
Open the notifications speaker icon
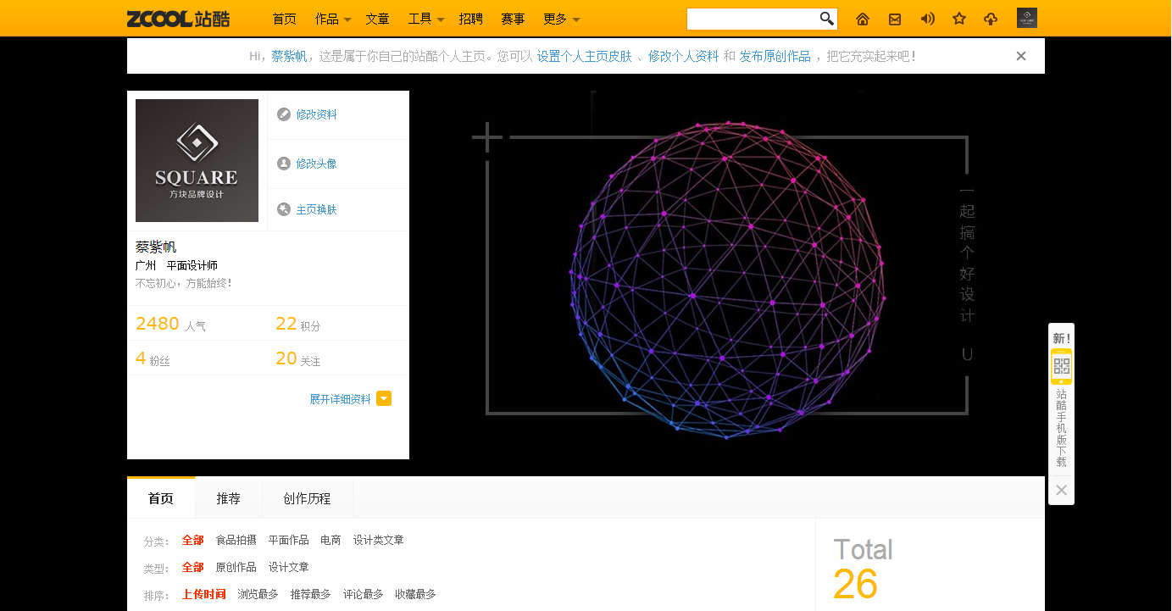[928, 19]
